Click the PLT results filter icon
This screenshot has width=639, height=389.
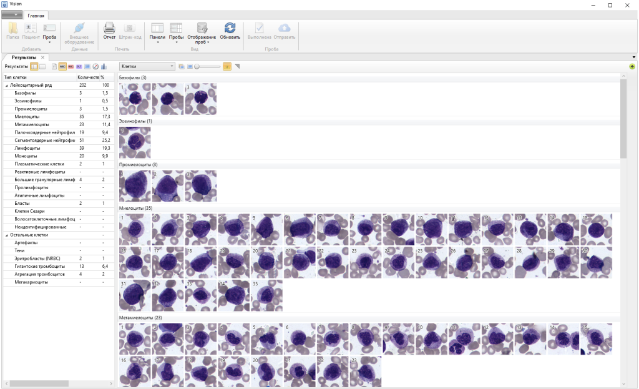(79, 66)
